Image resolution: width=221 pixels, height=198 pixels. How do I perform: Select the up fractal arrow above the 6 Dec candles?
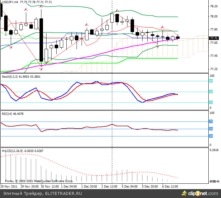pos(163,27)
